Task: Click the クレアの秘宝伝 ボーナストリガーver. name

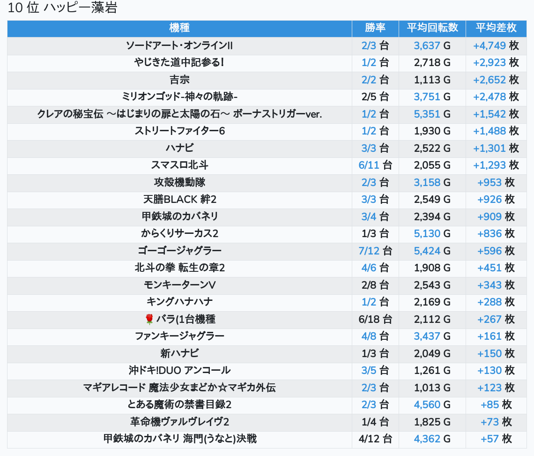Action: pyautogui.click(x=179, y=114)
